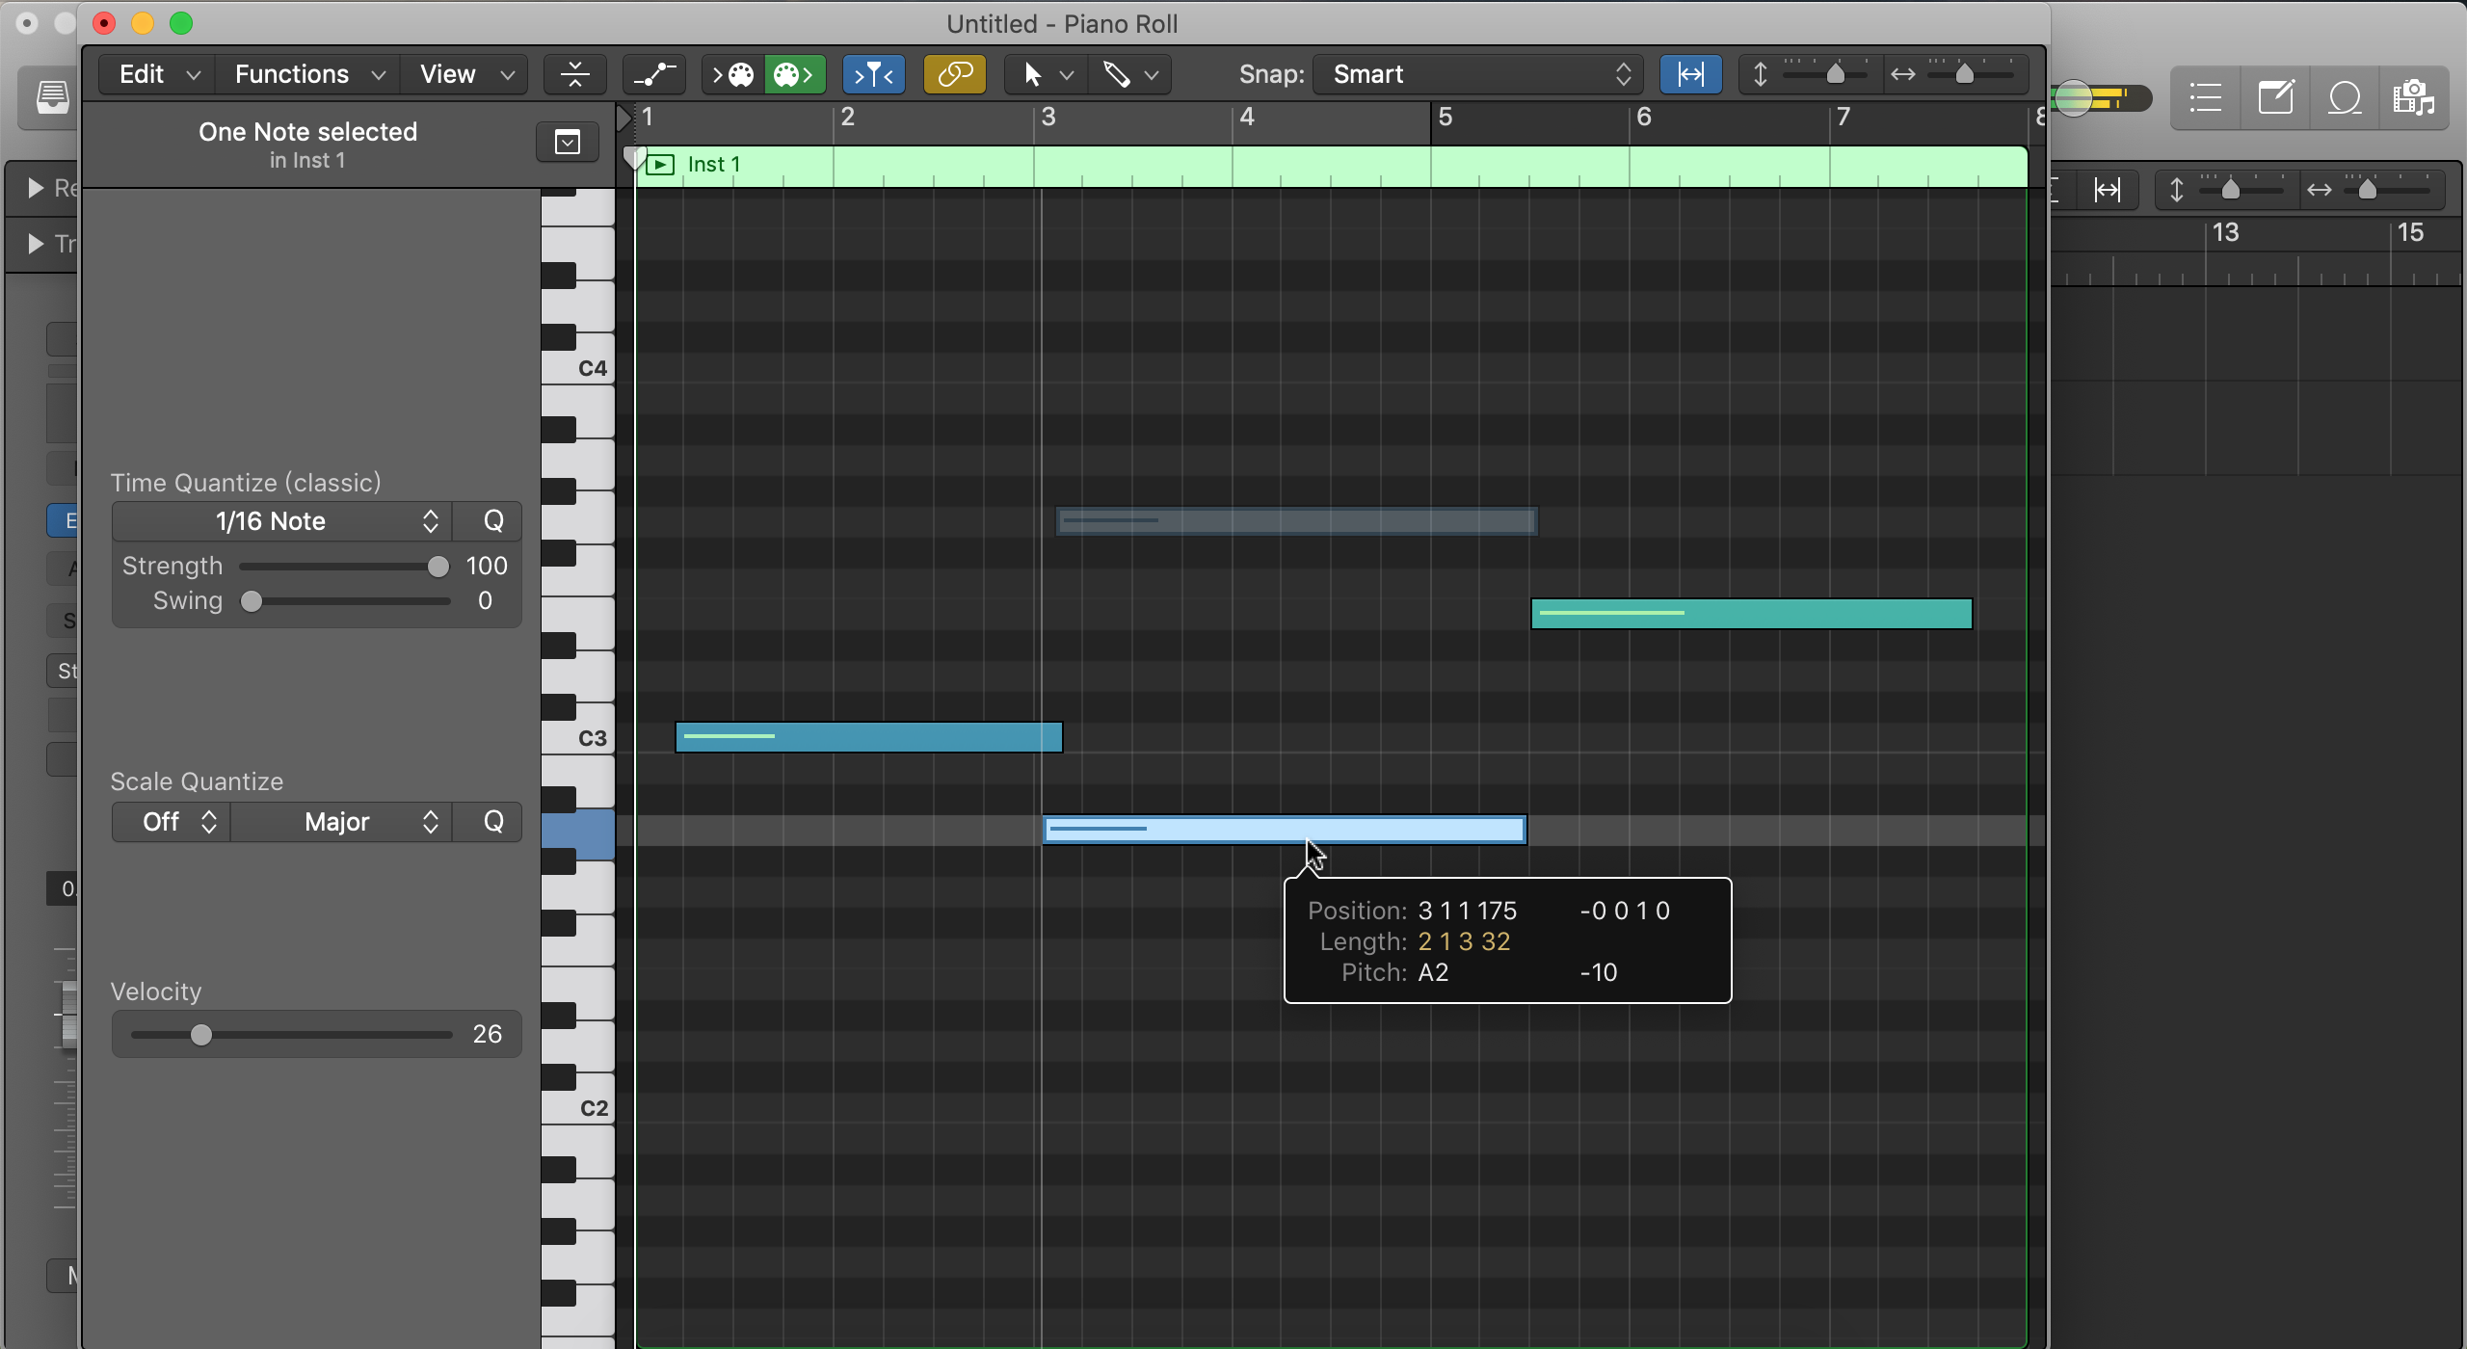Open Note Pads icon in main window
This screenshot has height=1349, width=2467.
(x=2276, y=97)
